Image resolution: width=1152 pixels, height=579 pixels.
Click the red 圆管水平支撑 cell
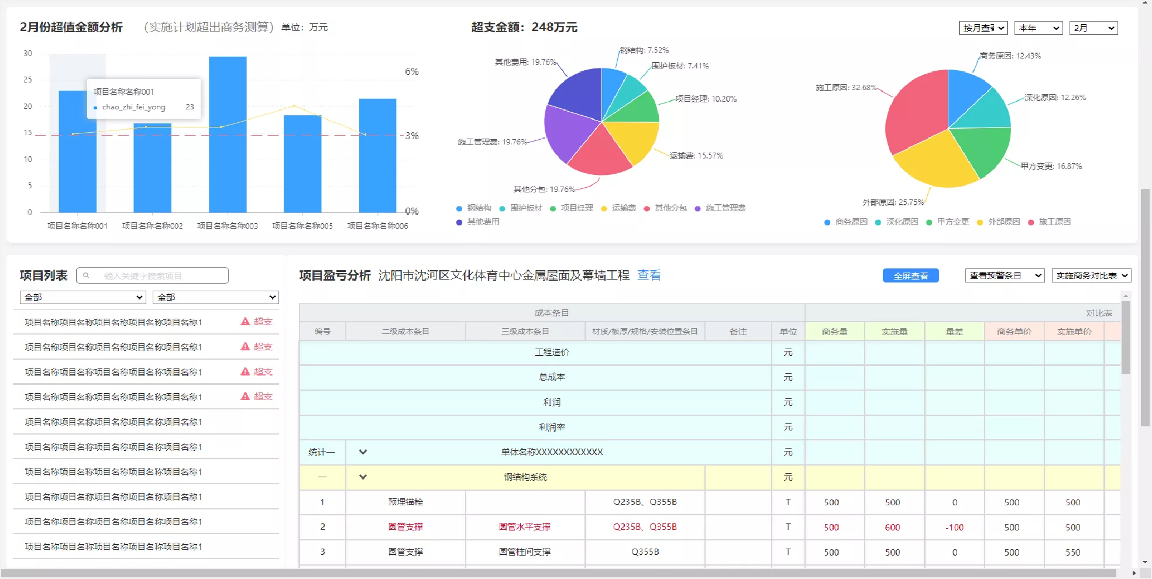525,527
